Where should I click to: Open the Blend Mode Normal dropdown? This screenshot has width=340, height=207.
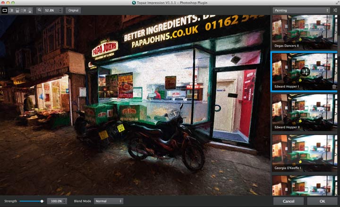tap(109, 201)
